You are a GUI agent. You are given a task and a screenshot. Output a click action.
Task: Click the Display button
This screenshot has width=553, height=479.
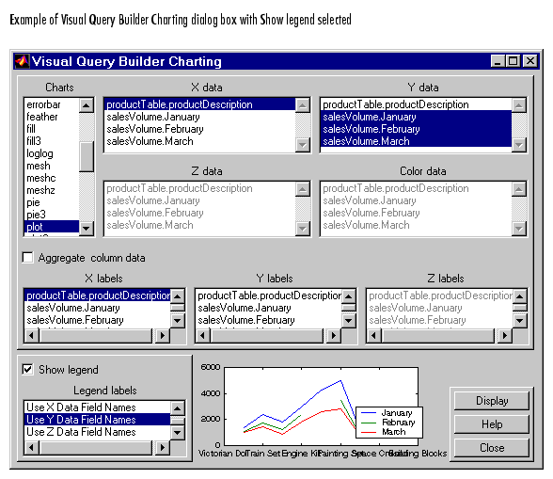492,401
